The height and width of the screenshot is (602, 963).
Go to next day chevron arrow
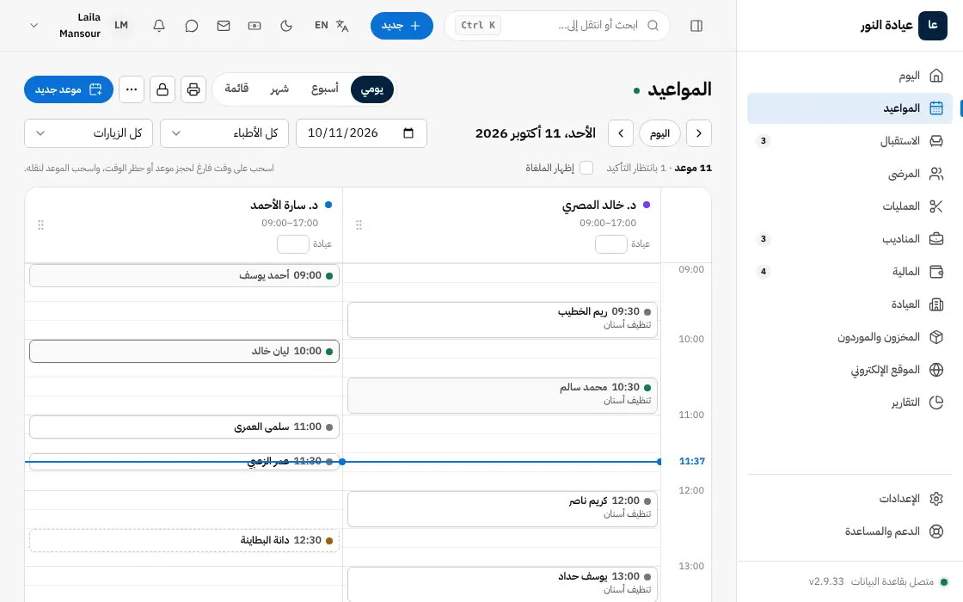click(621, 133)
